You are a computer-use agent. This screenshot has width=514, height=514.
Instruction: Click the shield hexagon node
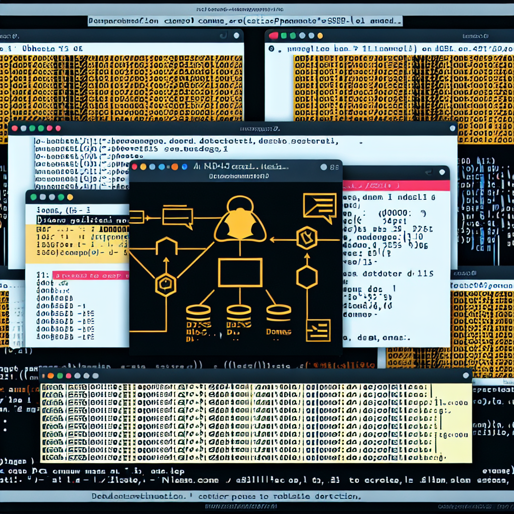tap(306, 238)
